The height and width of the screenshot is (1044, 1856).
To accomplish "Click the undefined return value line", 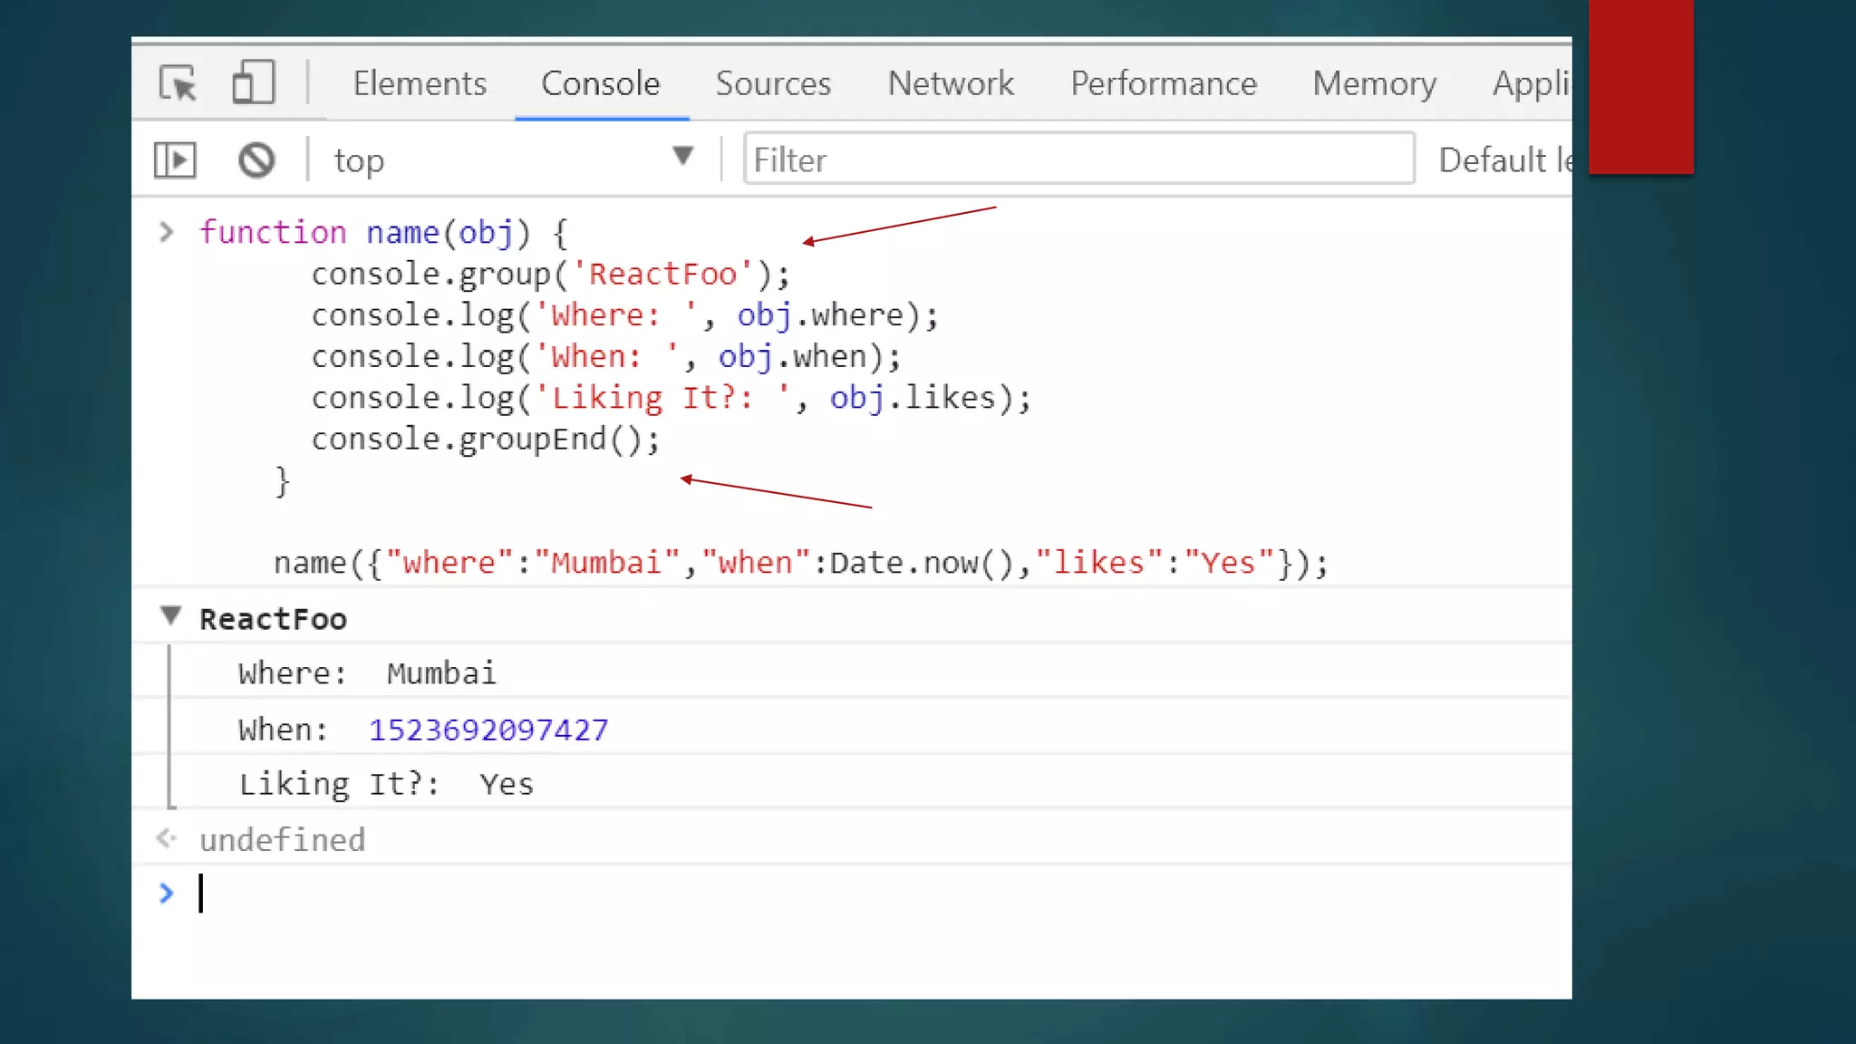I will click(283, 840).
